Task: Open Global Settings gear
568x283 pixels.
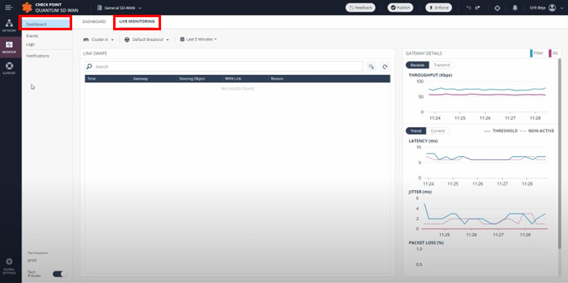Action: [x=9, y=266]
